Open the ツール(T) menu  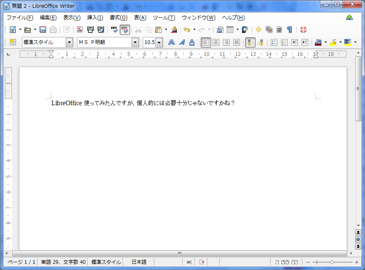[164, 18]
